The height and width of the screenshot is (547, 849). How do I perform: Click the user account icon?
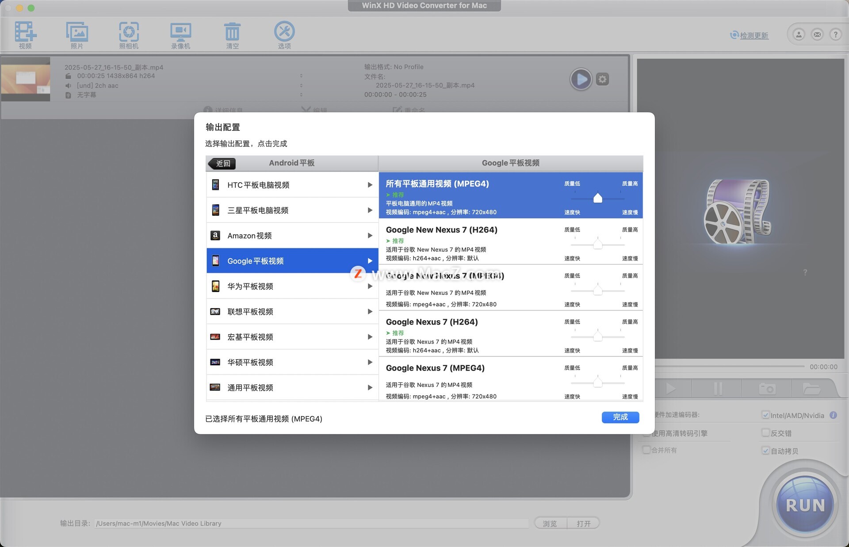pyautogui.click(x=799, y=34)
